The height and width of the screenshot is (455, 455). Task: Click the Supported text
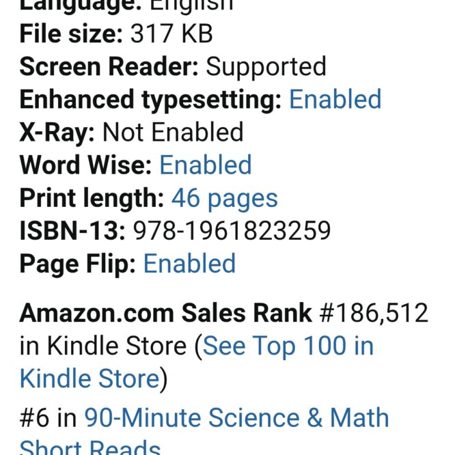(x=266, y=67)
